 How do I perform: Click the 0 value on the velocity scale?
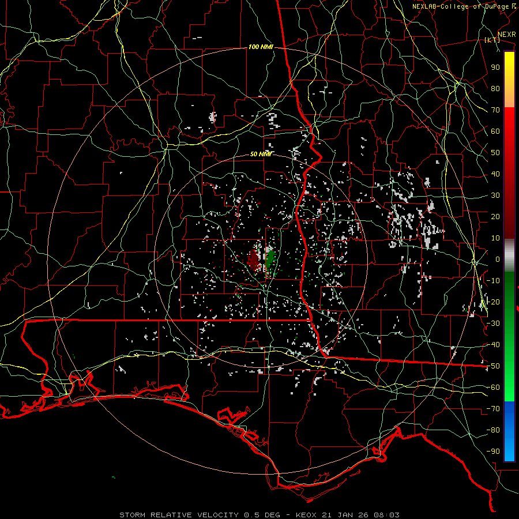[x=498, y=259]
